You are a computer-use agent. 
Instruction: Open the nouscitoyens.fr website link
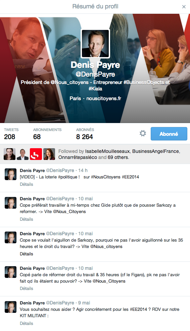click(104, 98)
